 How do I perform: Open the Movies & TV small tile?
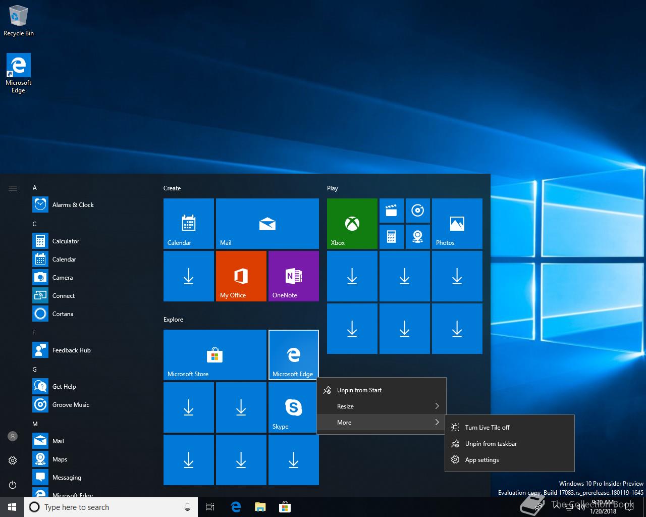click(392, 211)
